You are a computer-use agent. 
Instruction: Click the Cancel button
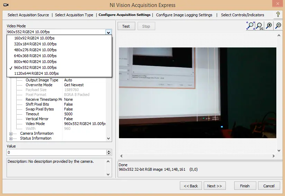[269, 186]
